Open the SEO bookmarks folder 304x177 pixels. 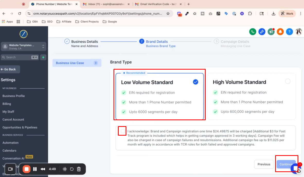point(47,22)
